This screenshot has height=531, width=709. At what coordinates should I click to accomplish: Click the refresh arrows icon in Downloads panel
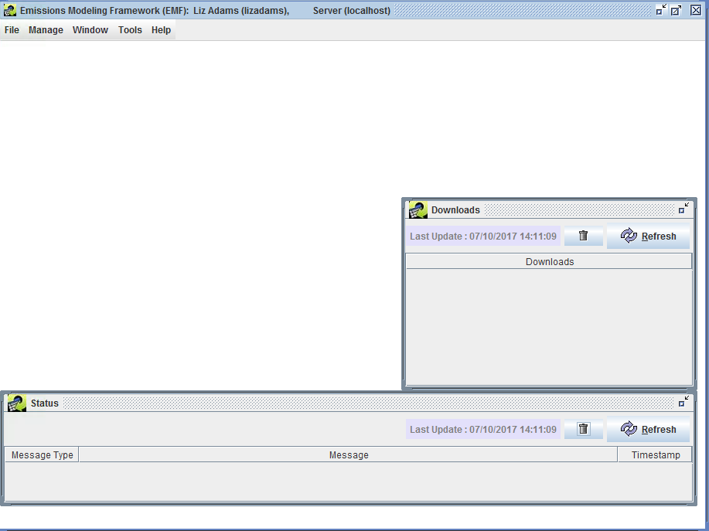coord(627,236)
